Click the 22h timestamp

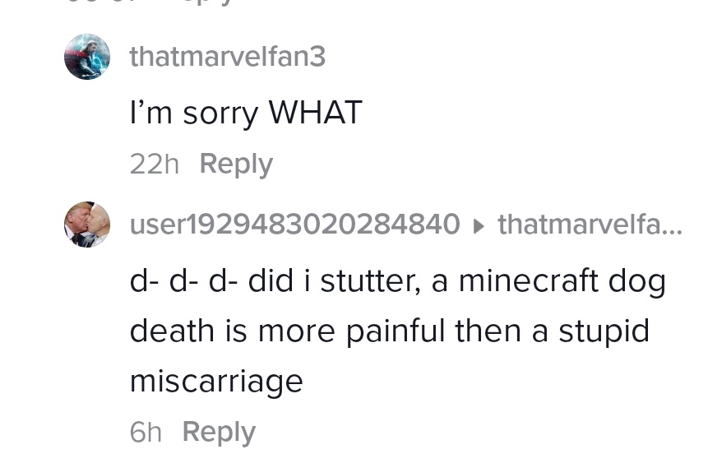(154, 164)
